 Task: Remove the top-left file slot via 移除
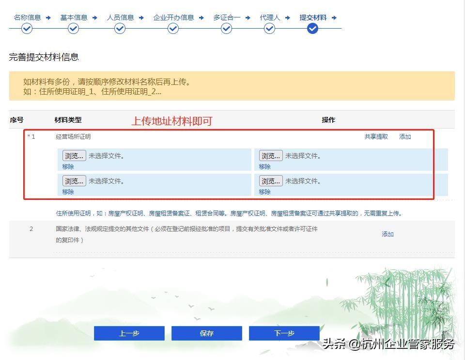pyautogui.click(x=68, y=166)
